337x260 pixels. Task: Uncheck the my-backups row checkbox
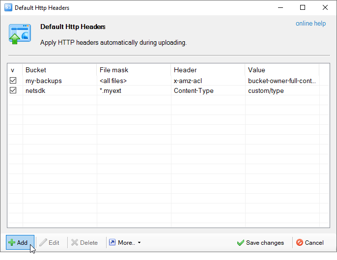[13, 81]
